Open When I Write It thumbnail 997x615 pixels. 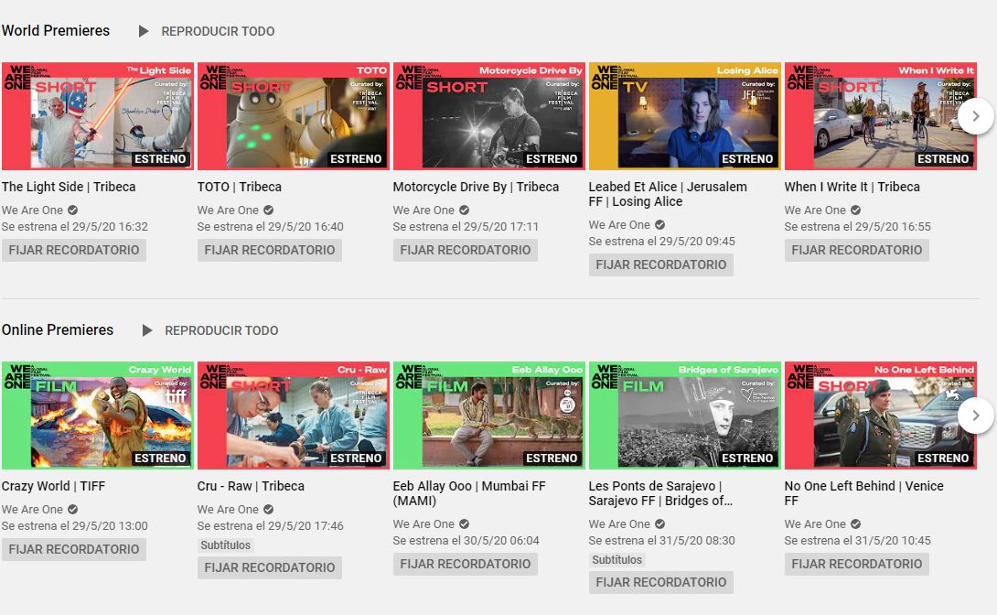point(881,115)
